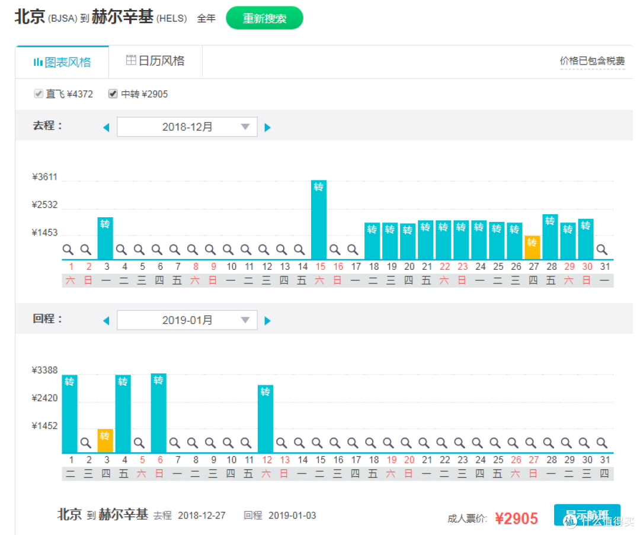Switch to the 图表风格 chart style tab
640x535 pixels.
point(62,62)
